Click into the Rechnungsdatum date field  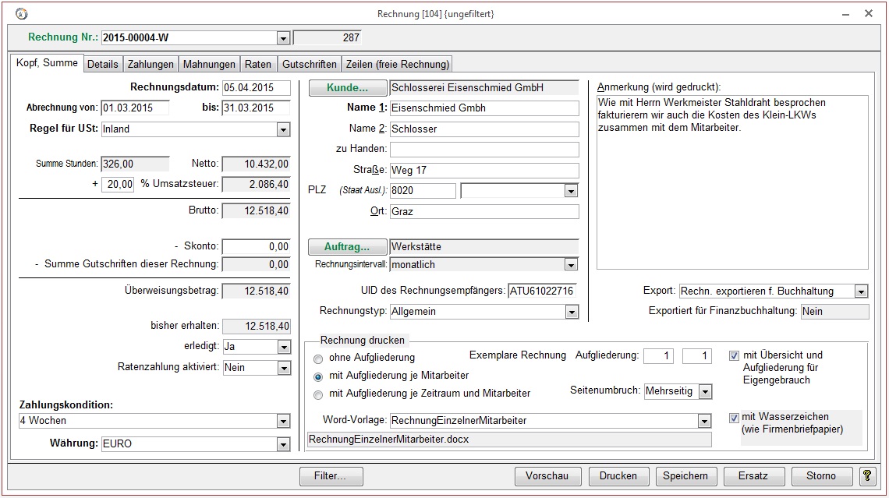[256, 88]
